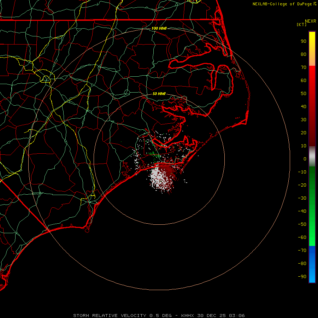This screenshot has width=318, height=318.
Task: Click the -20 value on the velocity scale
Action: [302, 185]
